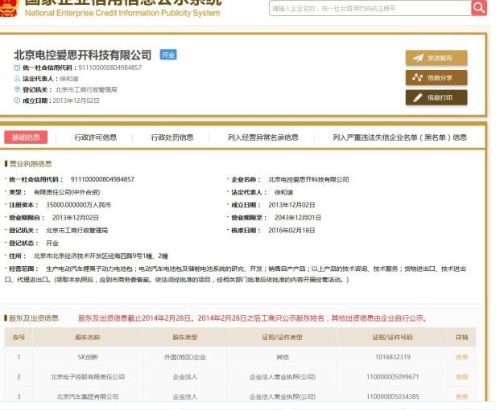This screenshot has width=496, height=410.
Task: View details link for 北京汽车集团有限公司 row
Action: point(462,396)
